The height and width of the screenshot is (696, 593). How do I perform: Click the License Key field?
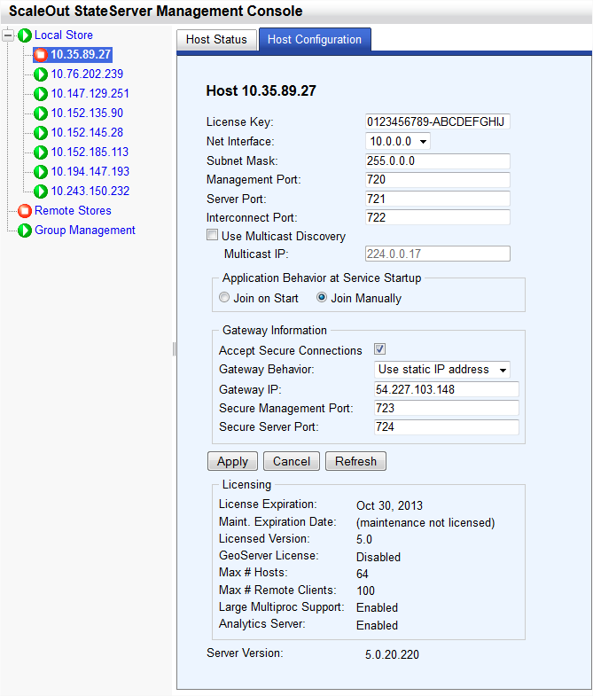[x=438, y=121]
